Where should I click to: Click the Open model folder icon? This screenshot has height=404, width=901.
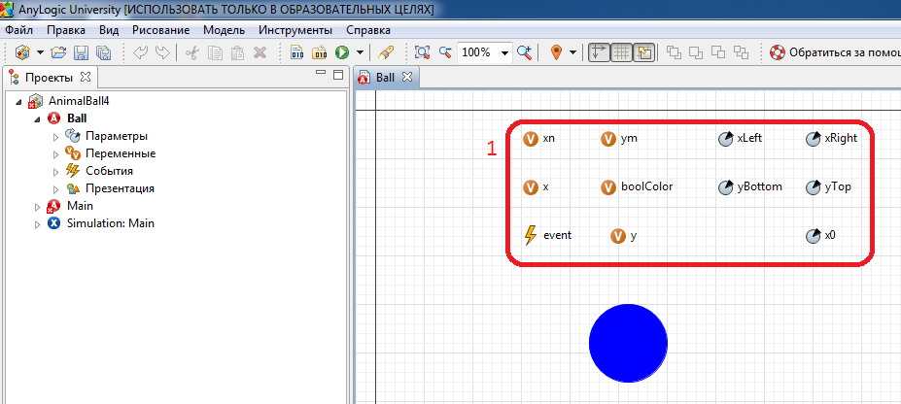58,52
